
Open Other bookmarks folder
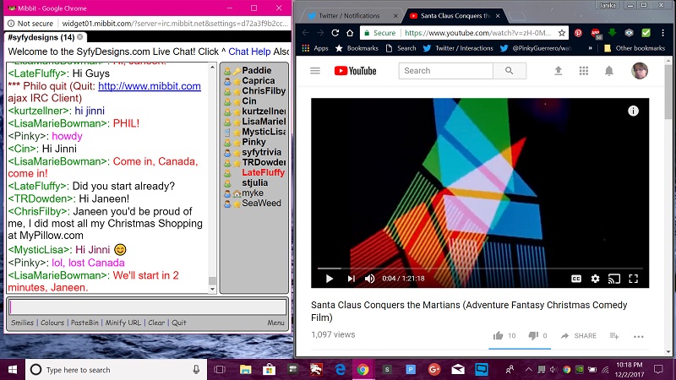pos(635,48)
